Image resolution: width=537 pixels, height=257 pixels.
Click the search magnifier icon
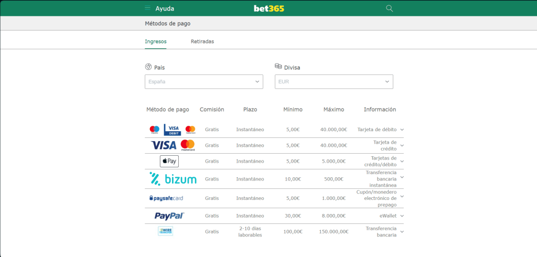[x=389, y=8]
